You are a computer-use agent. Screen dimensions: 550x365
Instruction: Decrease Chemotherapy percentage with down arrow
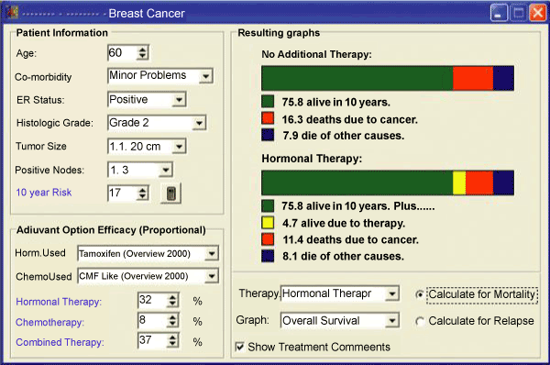pyautogui.click(x=172, y=324)
